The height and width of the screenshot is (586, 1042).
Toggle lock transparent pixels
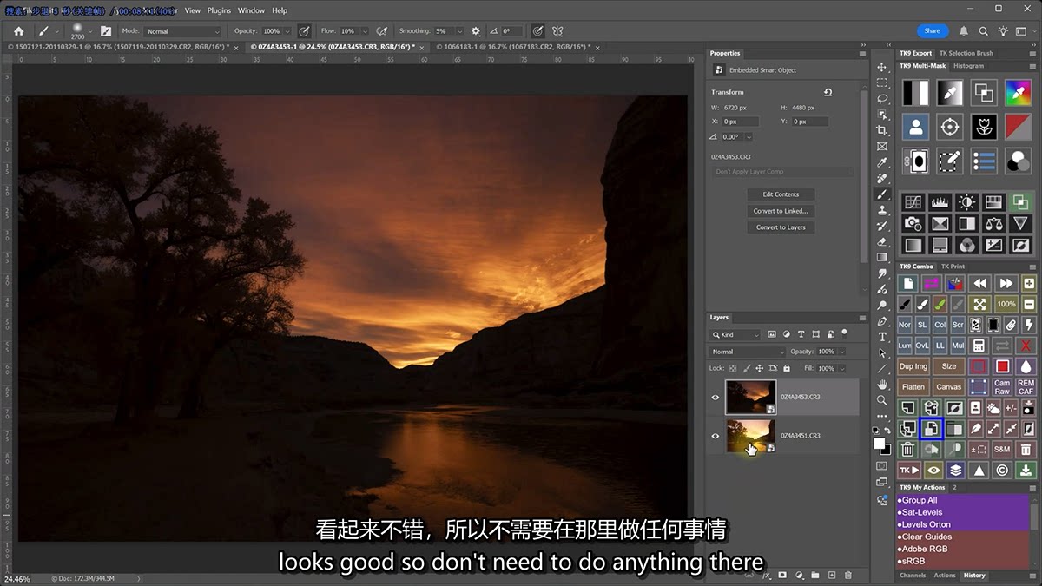(734, 368)
